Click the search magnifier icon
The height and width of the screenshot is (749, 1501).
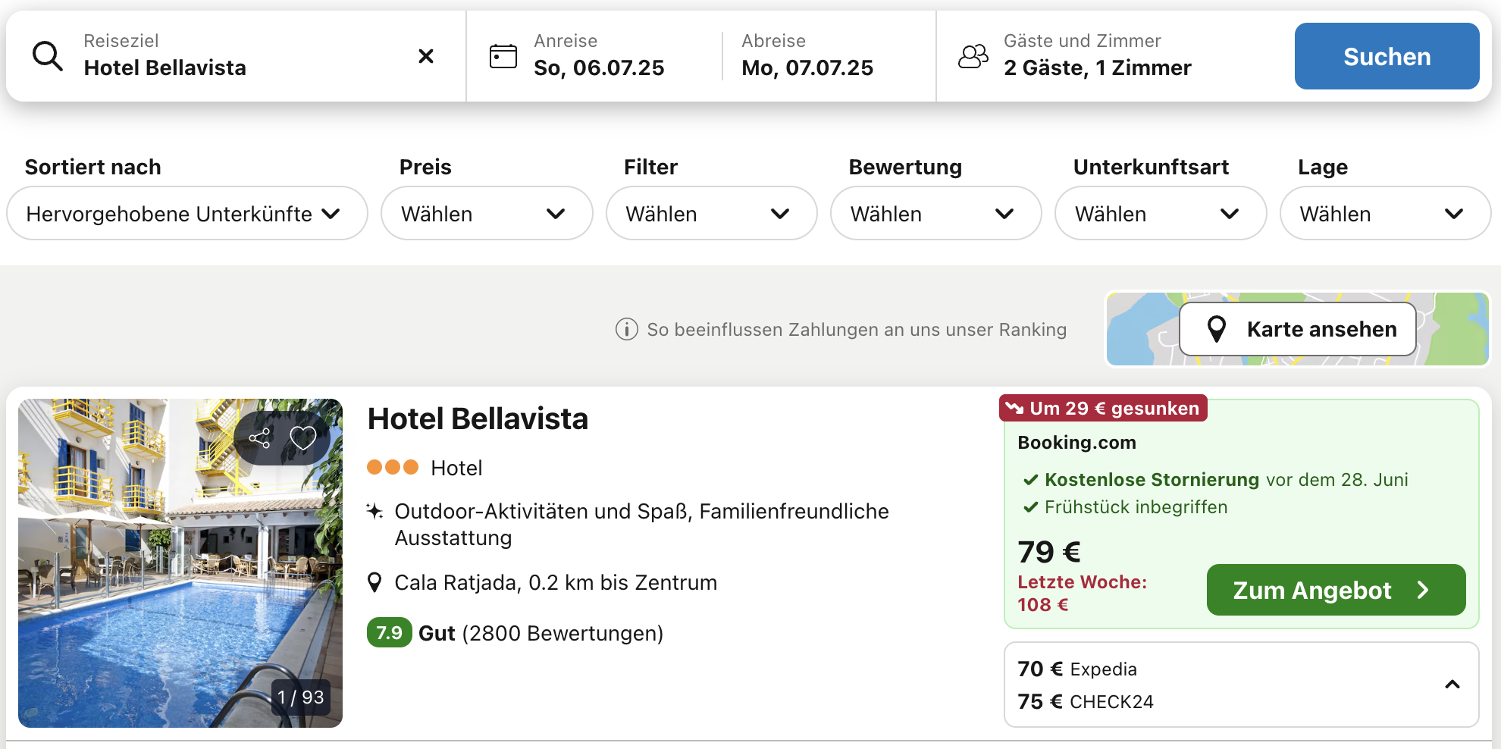pyautogui.click(x=48, y=56)
